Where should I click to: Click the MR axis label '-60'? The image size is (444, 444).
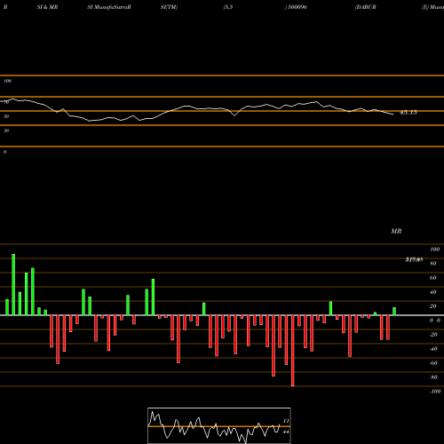point(433,363)
